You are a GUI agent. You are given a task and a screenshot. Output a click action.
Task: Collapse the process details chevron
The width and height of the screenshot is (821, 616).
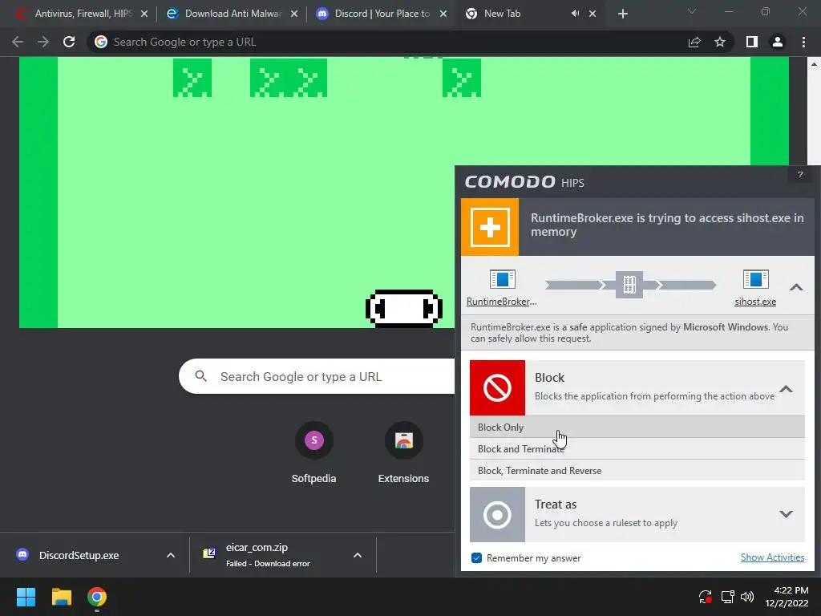(796, 287)
